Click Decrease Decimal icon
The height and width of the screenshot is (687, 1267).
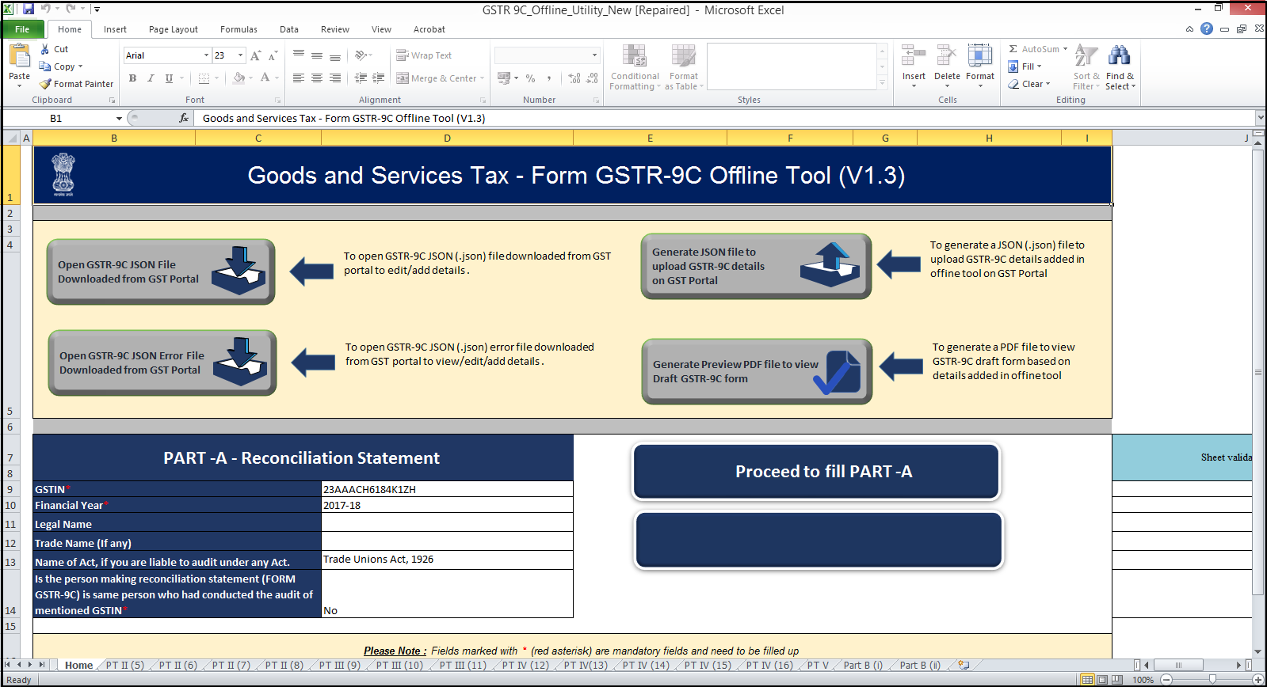(x=593, y=78)
